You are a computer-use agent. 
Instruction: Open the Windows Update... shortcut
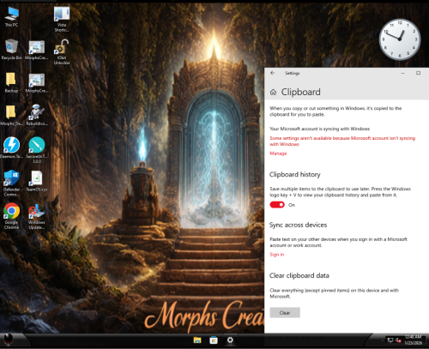(x=37, y=216)
